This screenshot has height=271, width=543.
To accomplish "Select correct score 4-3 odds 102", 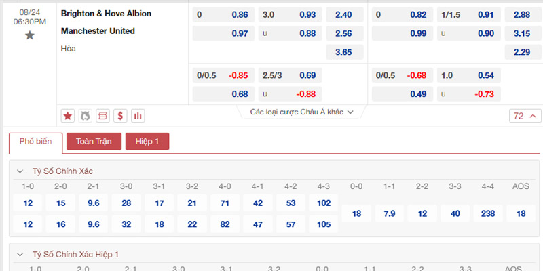I will tap(324, 203).
